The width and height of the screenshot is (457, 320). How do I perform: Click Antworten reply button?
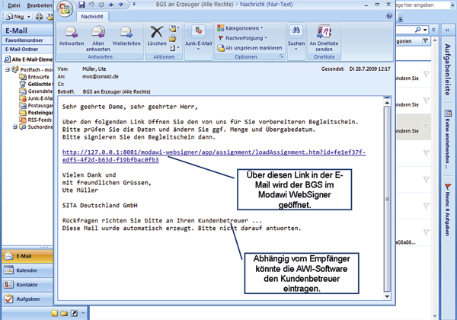(72, 36)
